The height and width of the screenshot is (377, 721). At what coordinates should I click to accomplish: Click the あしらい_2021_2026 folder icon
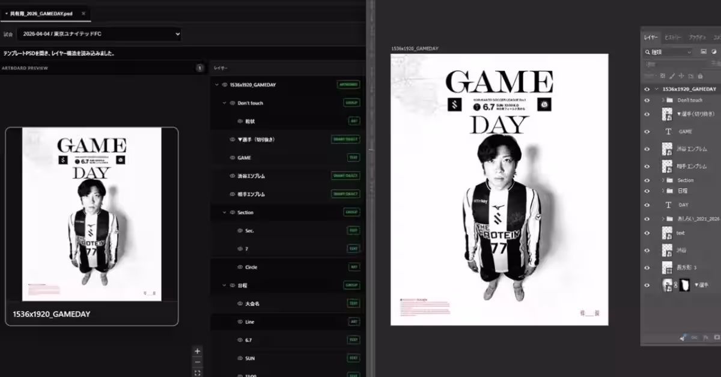[x=669, y=219]
